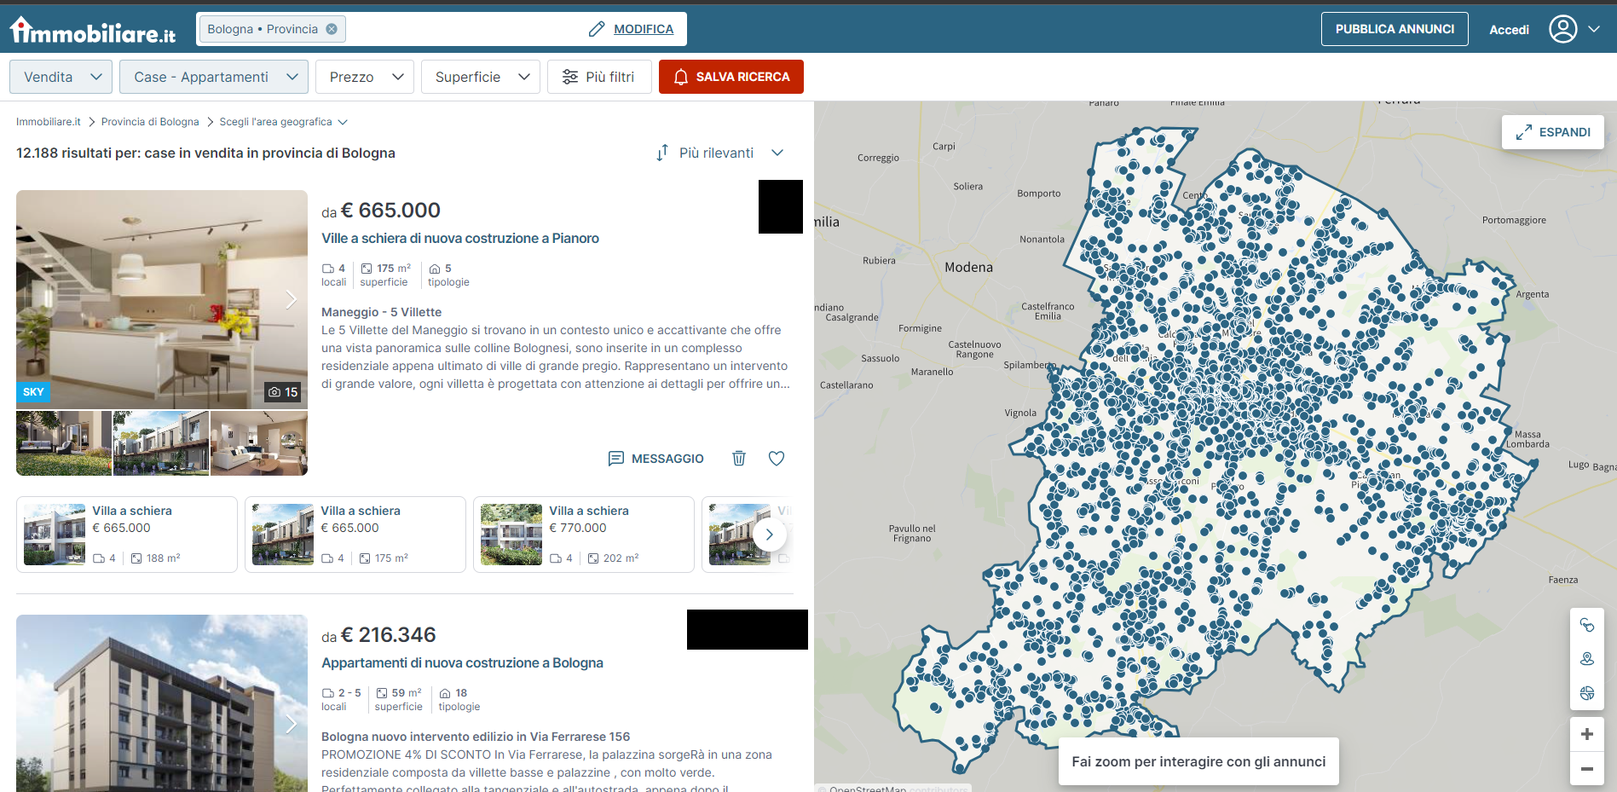
Task: Open Villa a schiera 175 m² card
Action: [x=355, y=535]
